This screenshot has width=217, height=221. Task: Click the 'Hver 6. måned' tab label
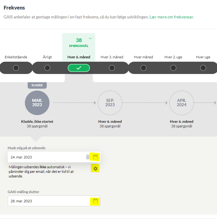pyautogui.click(x=79, y=57)
